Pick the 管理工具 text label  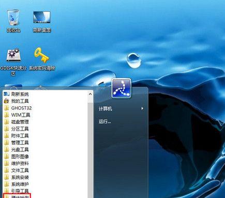(20, 143)
